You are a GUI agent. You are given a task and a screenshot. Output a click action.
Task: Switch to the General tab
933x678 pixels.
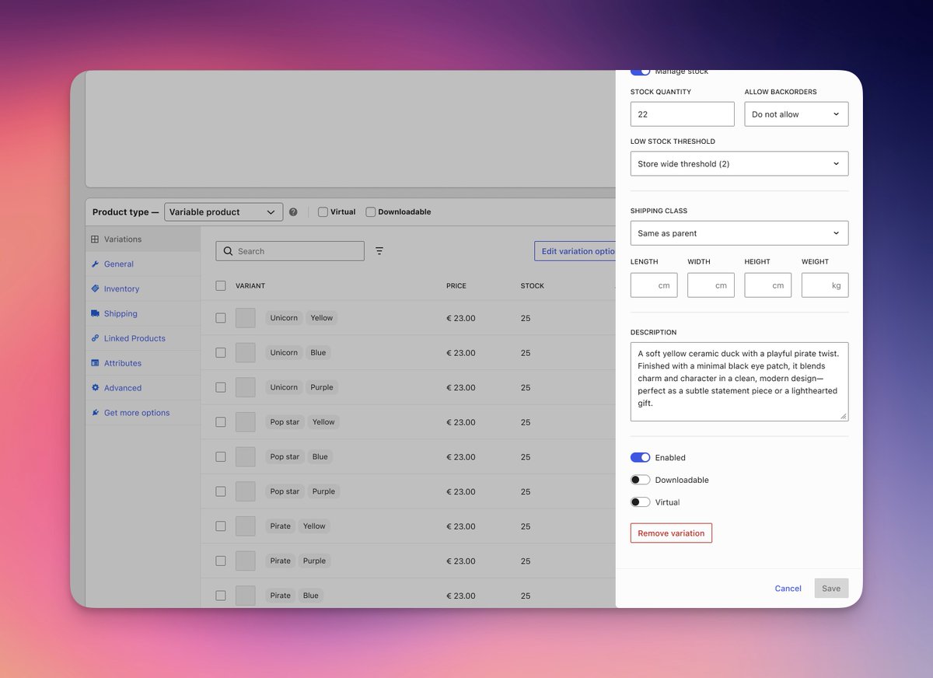143,264
